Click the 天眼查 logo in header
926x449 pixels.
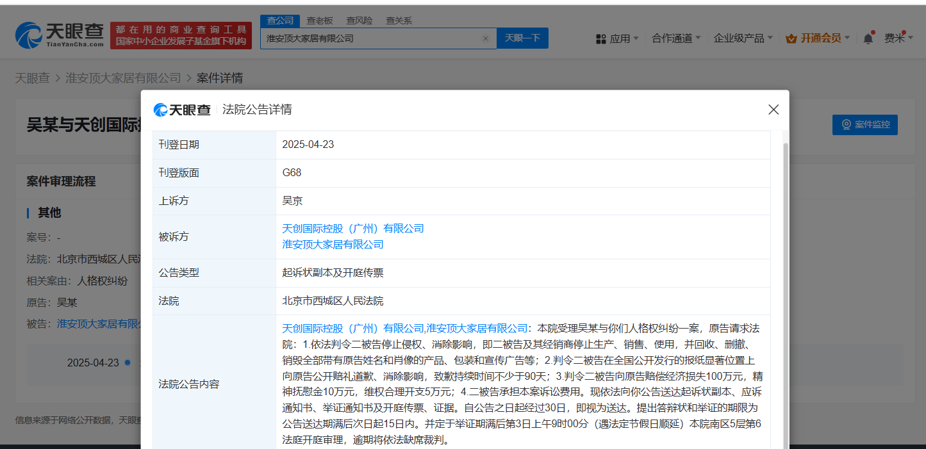(x=59, y=35)
